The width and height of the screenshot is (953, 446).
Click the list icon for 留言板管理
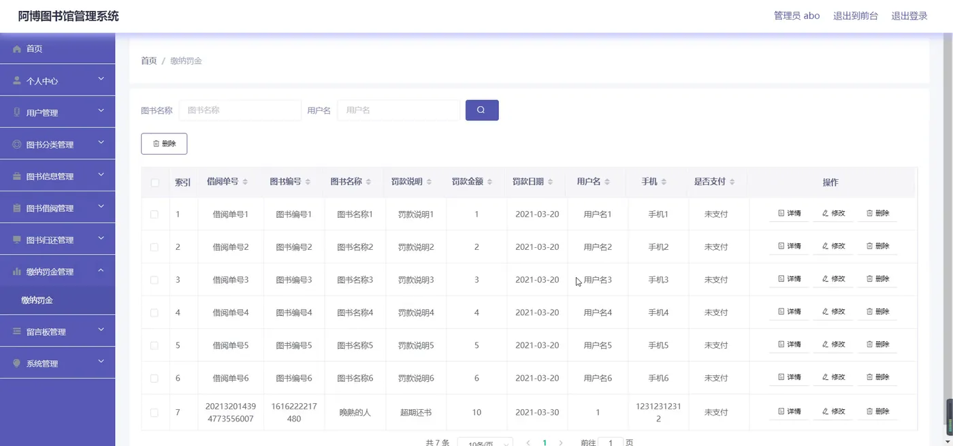17,332
